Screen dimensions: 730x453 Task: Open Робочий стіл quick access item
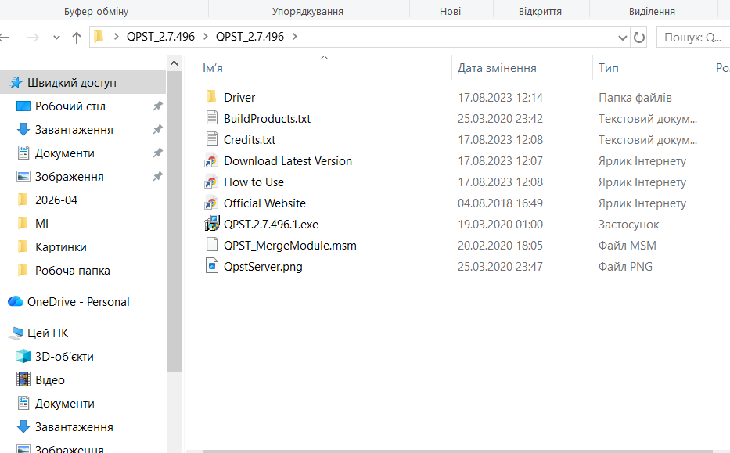click(70, 106)
